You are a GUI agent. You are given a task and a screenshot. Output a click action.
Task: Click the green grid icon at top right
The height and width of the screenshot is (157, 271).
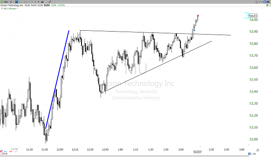coord(262,2)
